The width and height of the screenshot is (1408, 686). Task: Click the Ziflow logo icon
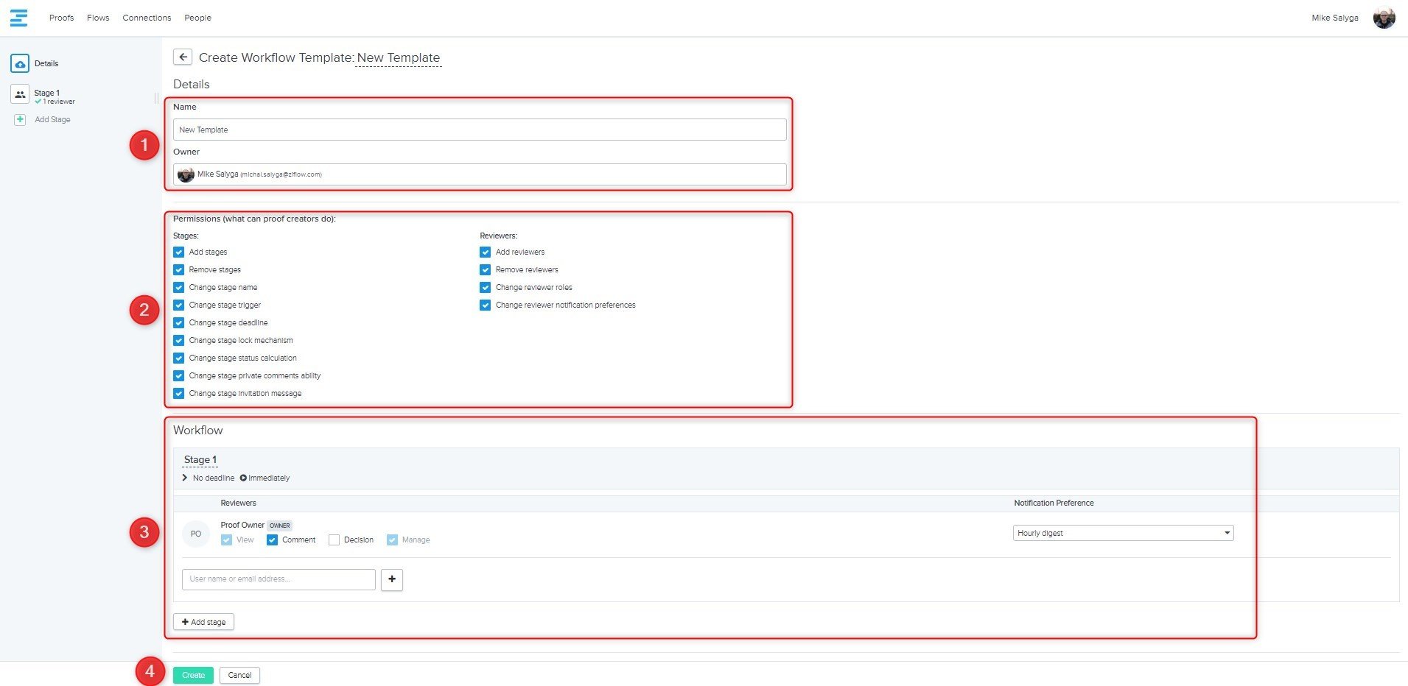click(x=18, y=18)
